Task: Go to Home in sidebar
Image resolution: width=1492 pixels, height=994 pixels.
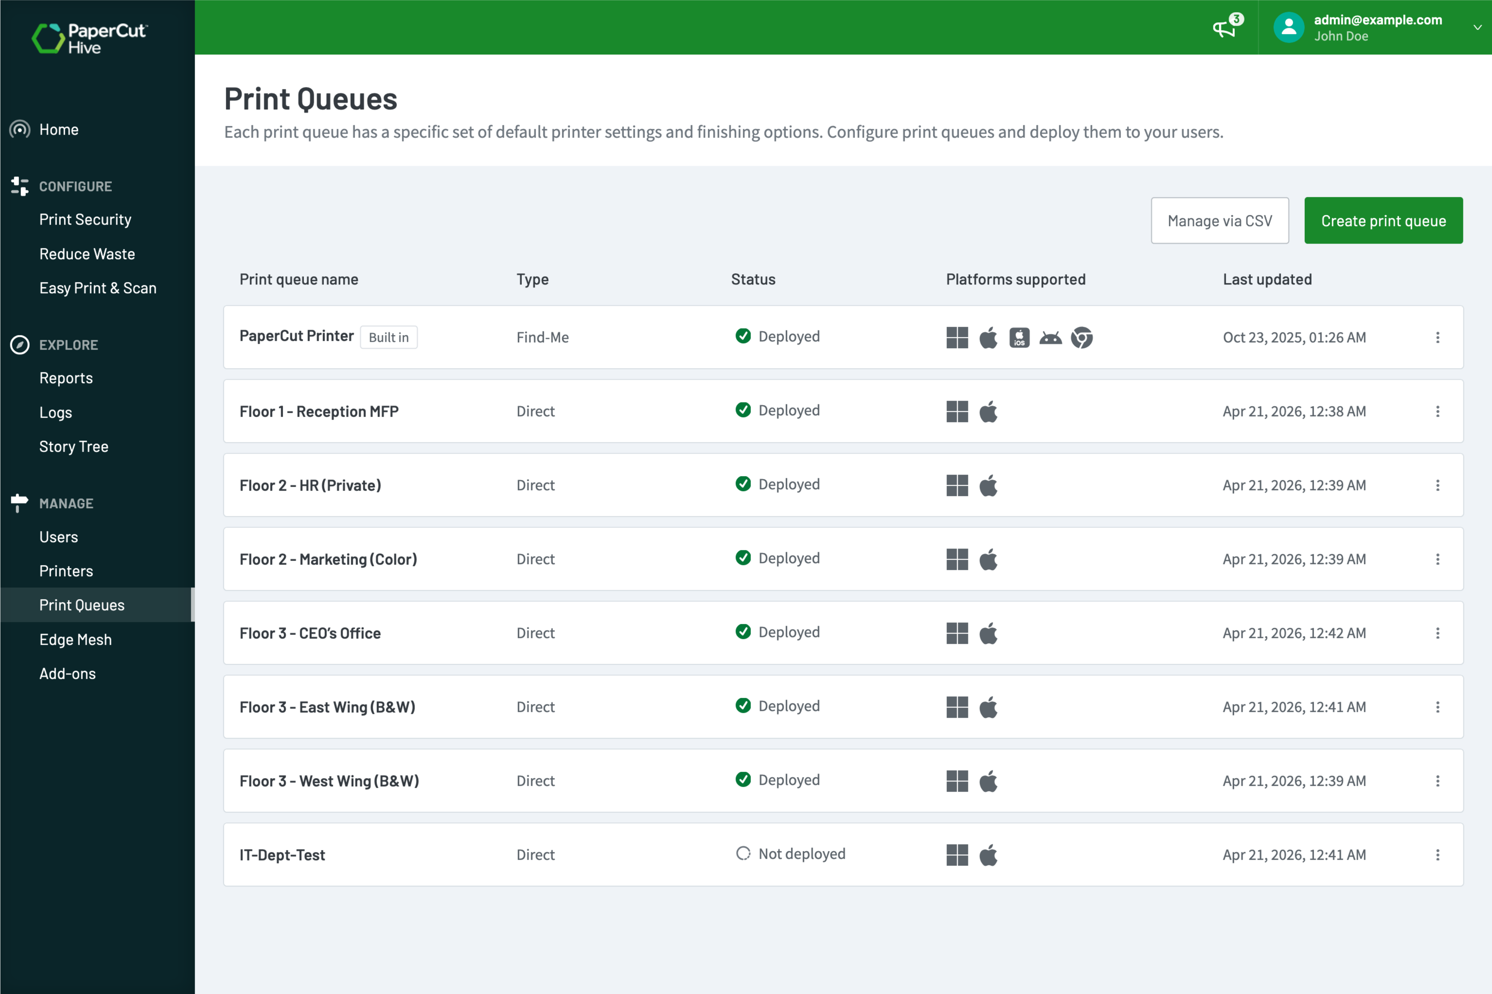Action: click(59, 129)
